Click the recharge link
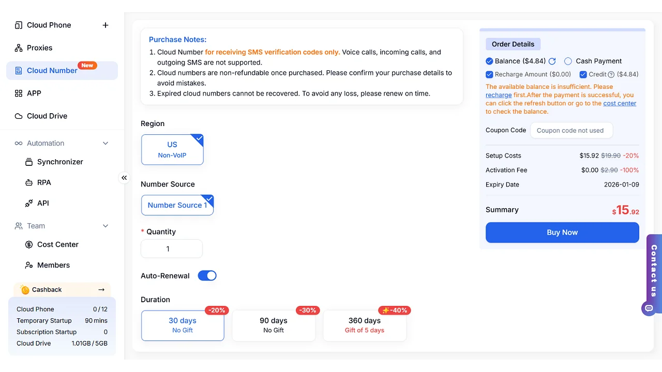662x372 pixels. pos(498,95)
